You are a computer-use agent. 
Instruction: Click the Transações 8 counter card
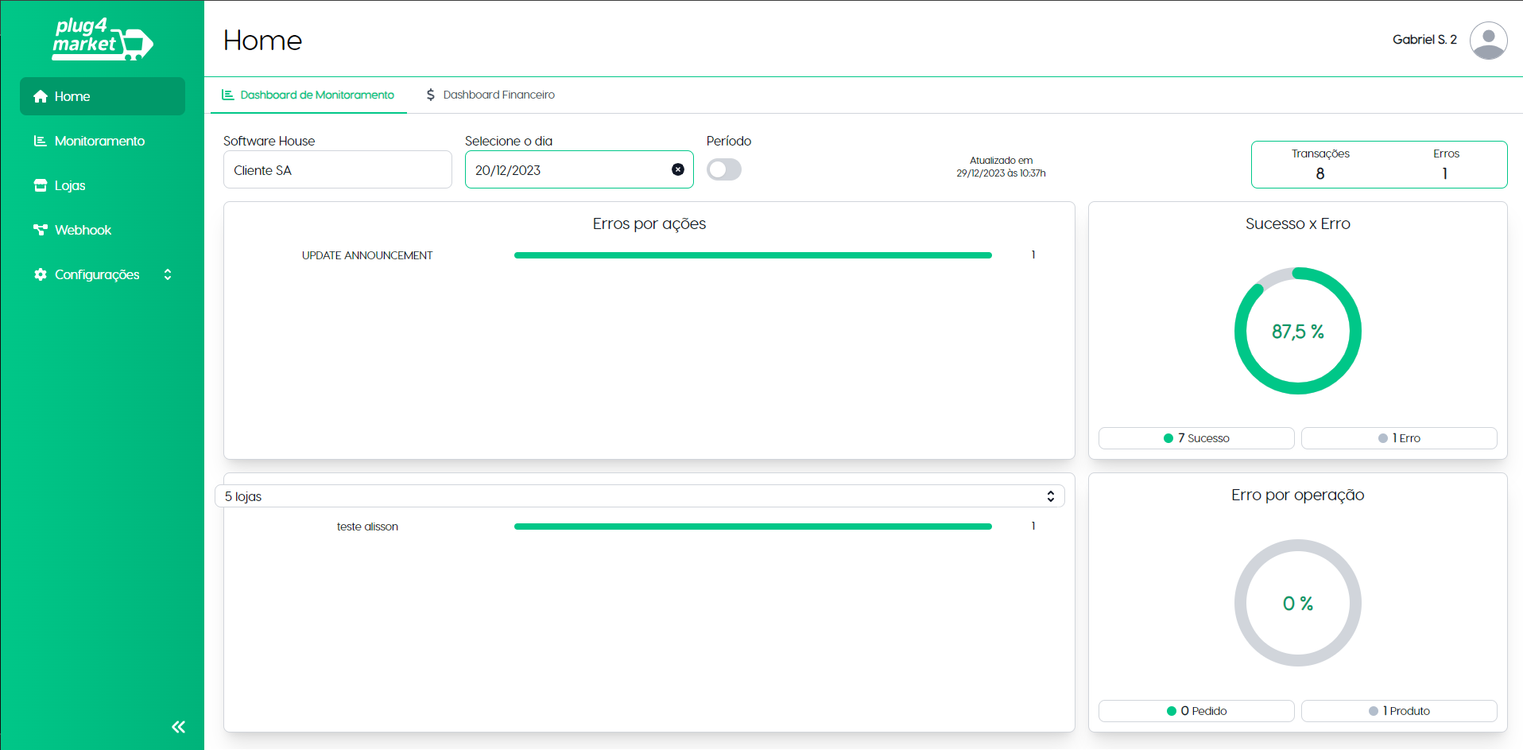coord(1321,164)
